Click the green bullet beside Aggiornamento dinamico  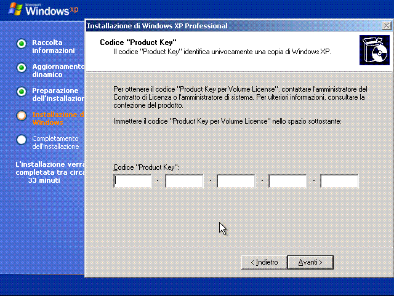click(x=22, y=68)
